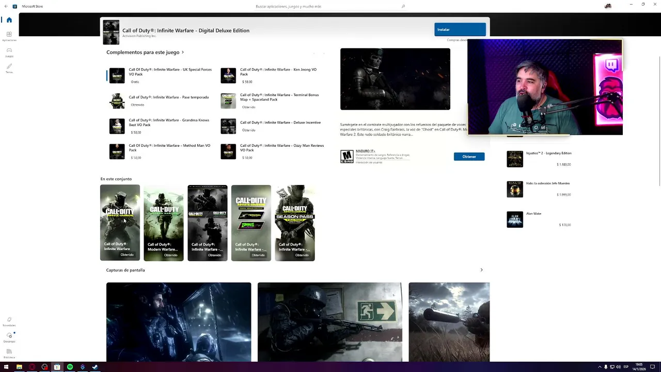Expand Complementos para este juego
661x372 pixels.
[x=145, y=52]
